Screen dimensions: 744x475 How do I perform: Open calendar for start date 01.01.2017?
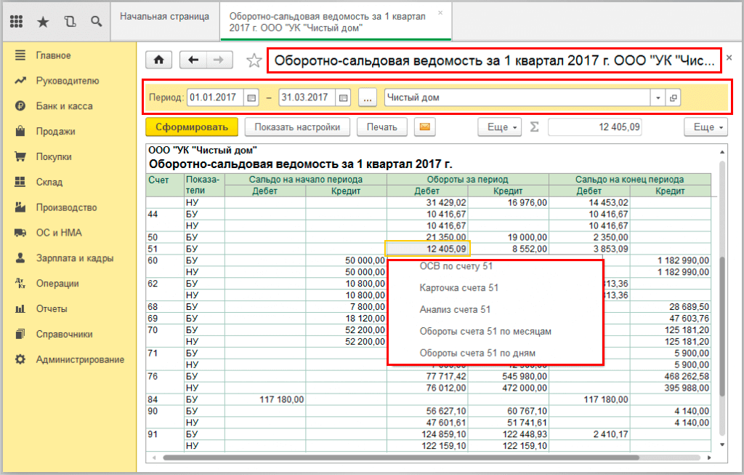click(x=251, y=98)
